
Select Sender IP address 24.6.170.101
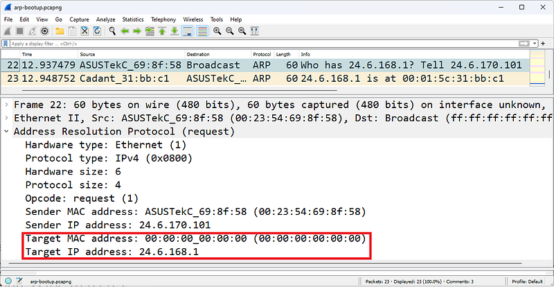pos(118,225)
